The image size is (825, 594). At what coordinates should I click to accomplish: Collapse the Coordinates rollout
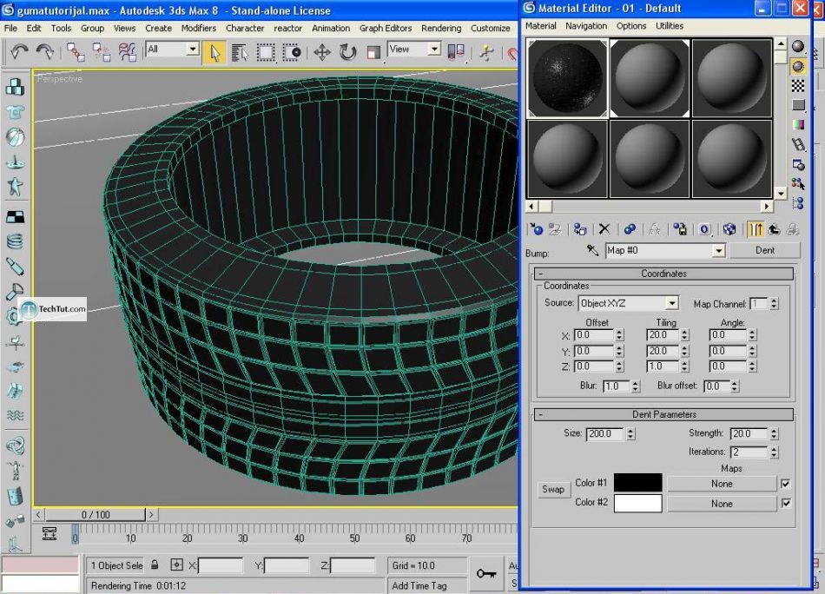(x=664, y=274)
